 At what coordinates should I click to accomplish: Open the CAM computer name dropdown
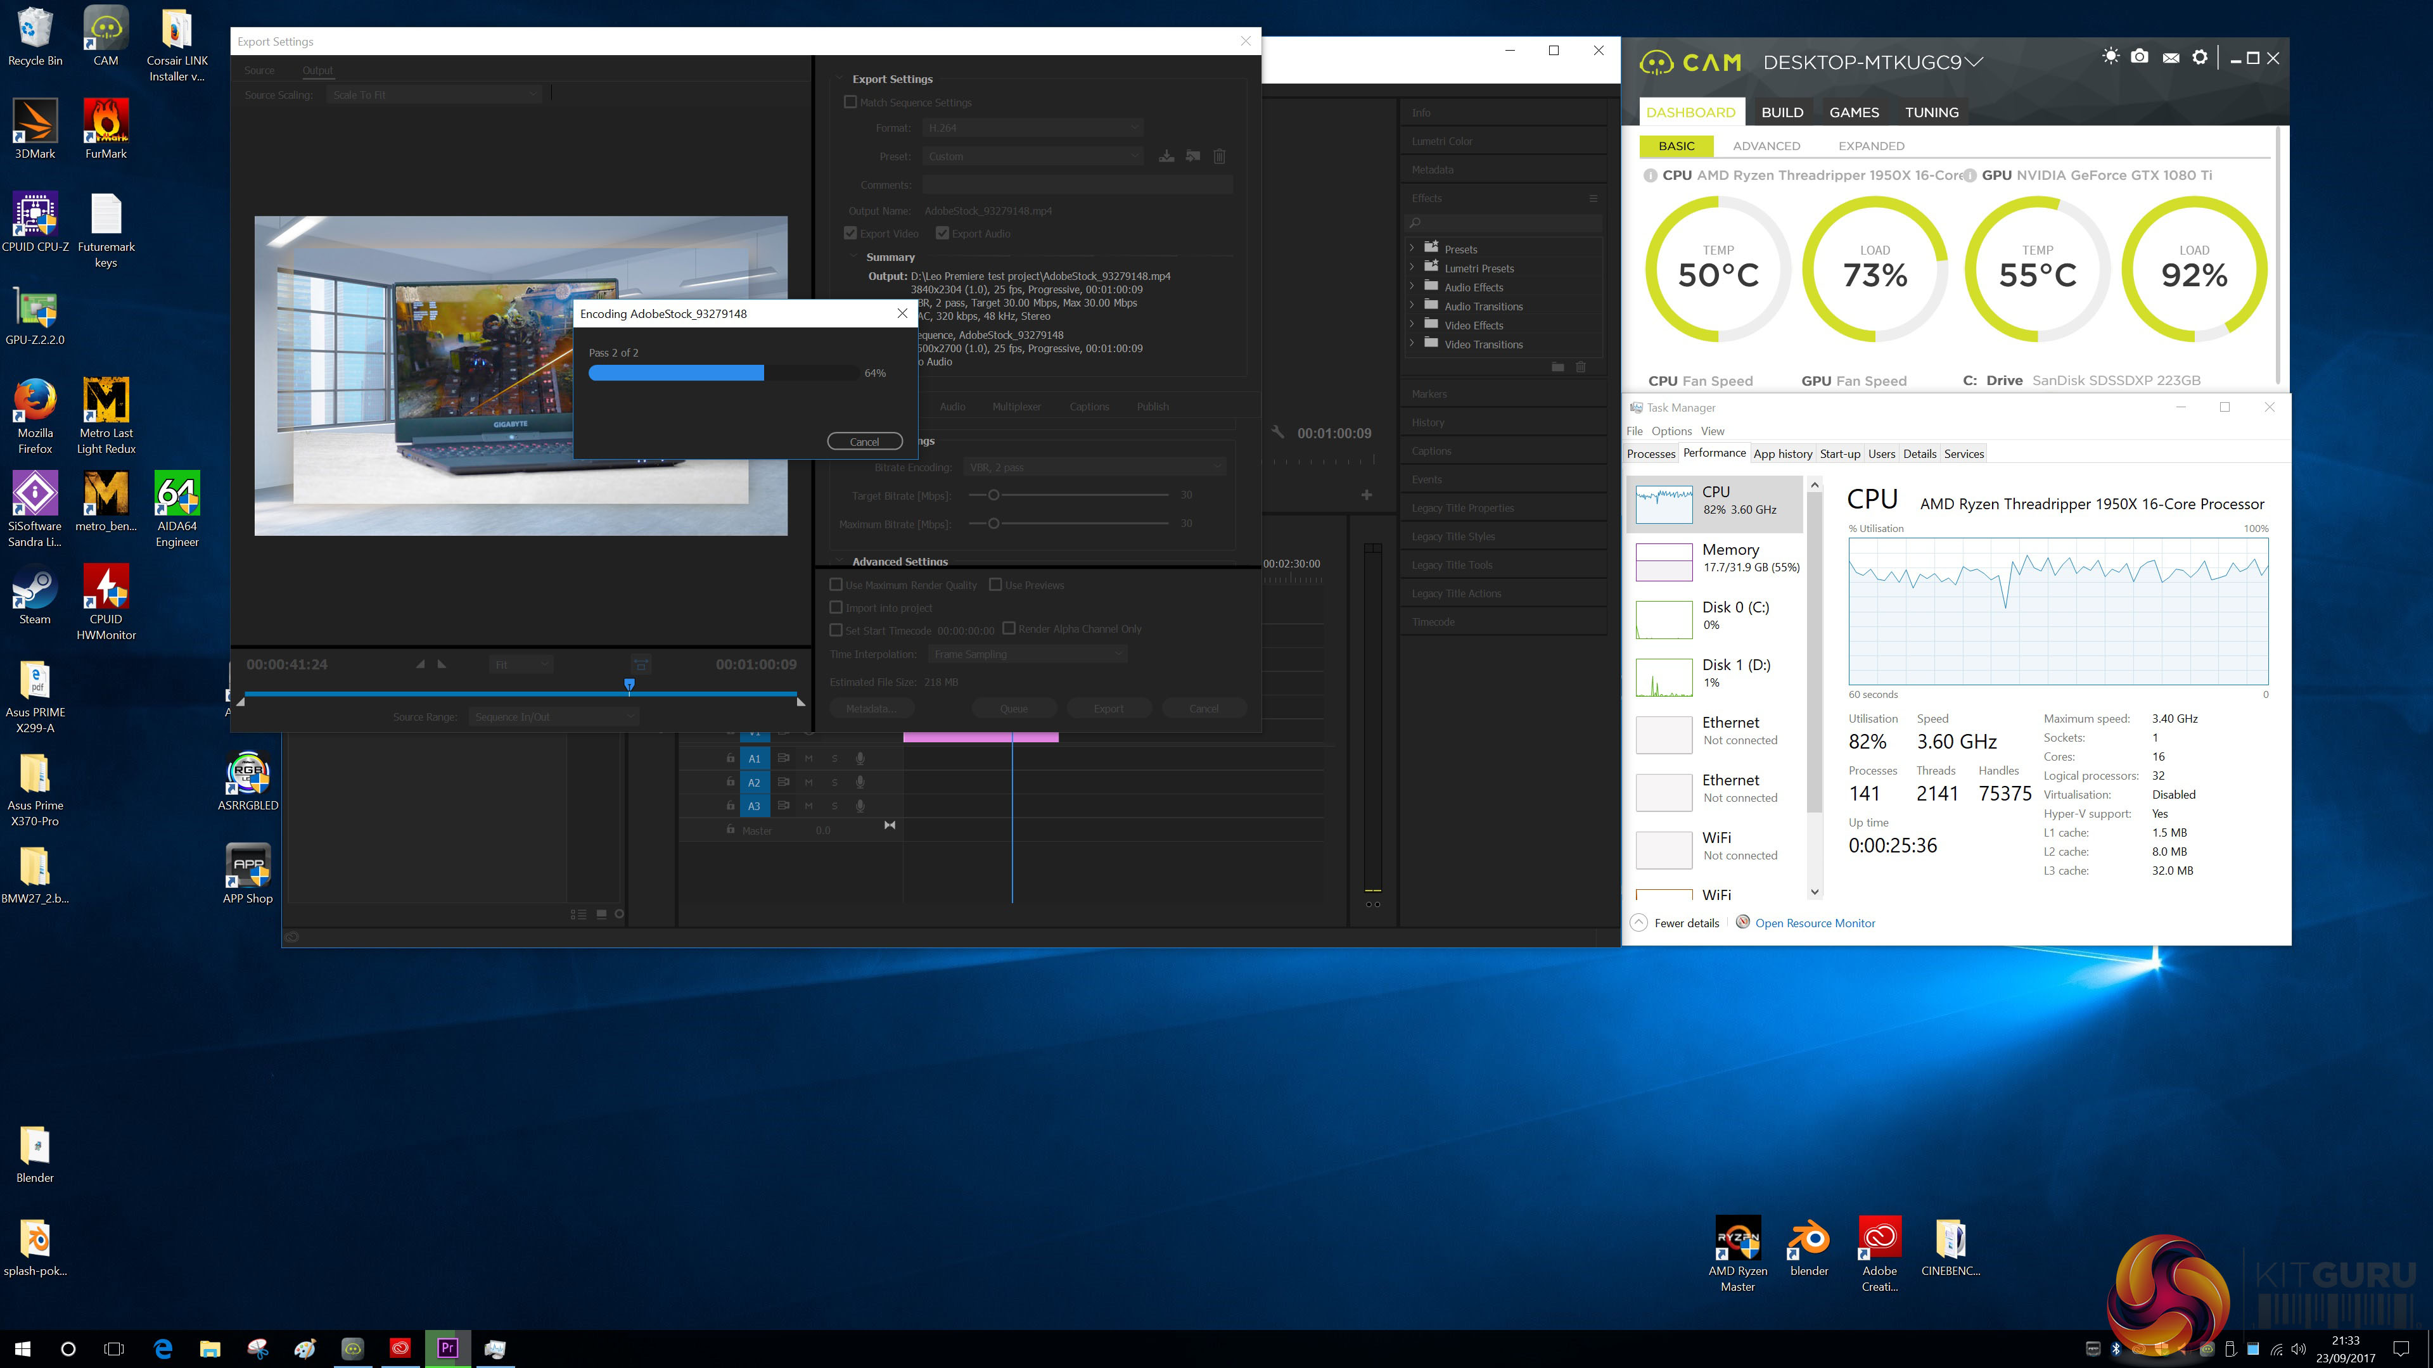click(1973, 62)
